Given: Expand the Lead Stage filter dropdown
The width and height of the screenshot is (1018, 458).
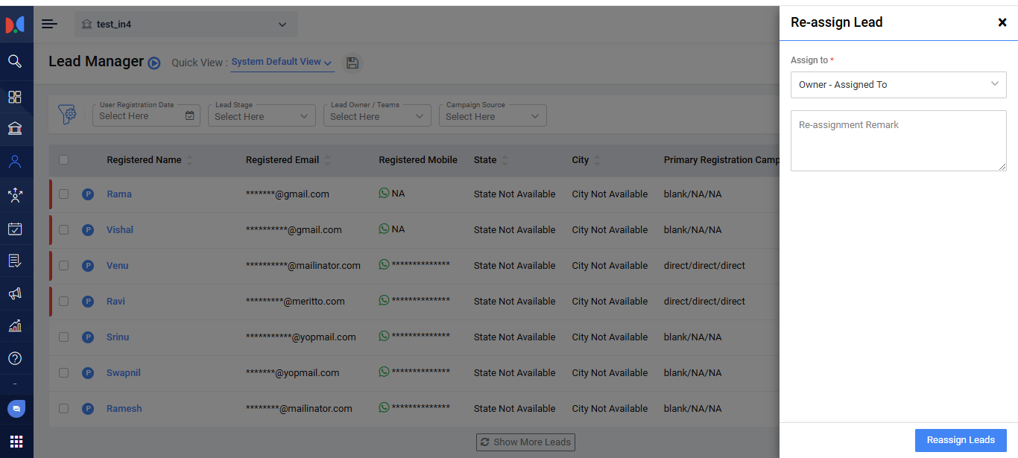Looking at the screenshot, I should (x=262, y=116).
